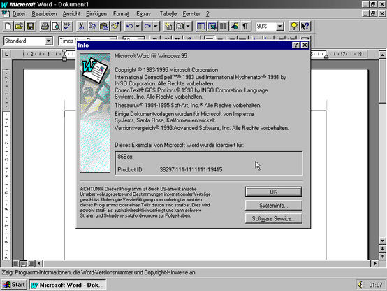Activate the Format Painter brush icon
Screen dimensions: 387x291
pyautogui.click(x=115, y=26)
